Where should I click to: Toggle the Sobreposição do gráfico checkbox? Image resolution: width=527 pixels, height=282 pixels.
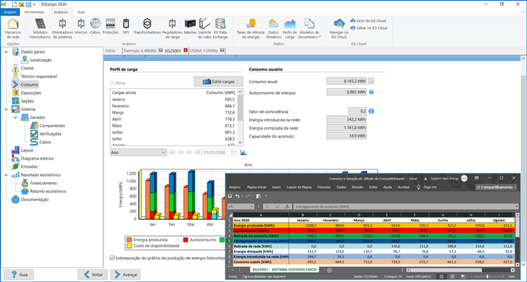point(113,258)
